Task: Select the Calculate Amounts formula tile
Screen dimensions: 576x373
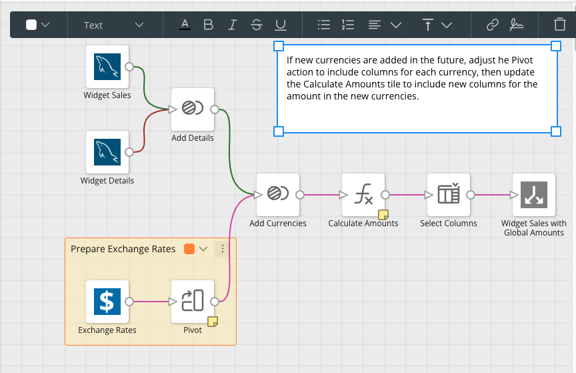Action: pos(363,195)
